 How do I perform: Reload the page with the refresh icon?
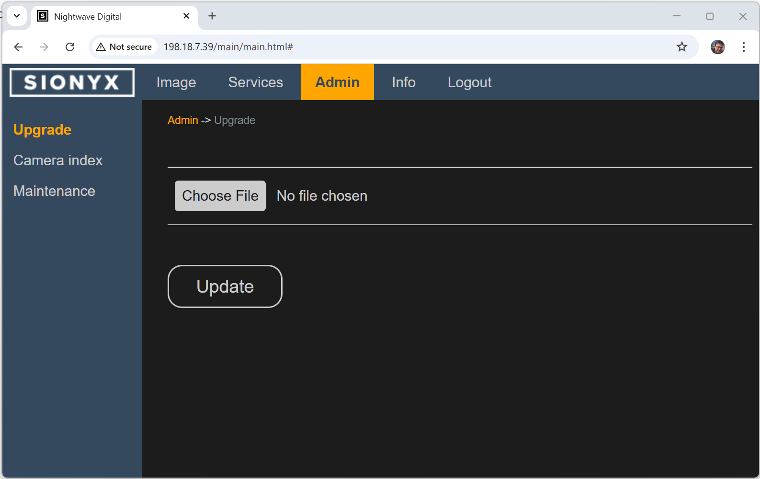pyautogui.click(x=70, y=47)
